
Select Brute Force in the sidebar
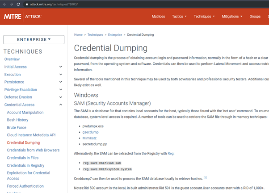click(17, 127)
